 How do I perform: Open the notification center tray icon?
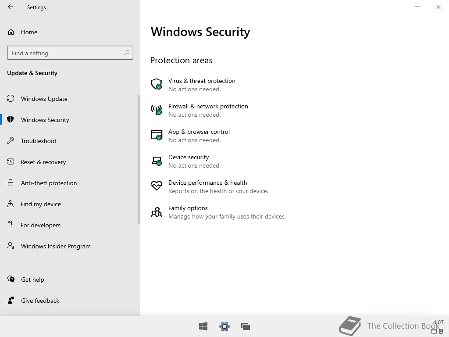click(x=434, y=332)
